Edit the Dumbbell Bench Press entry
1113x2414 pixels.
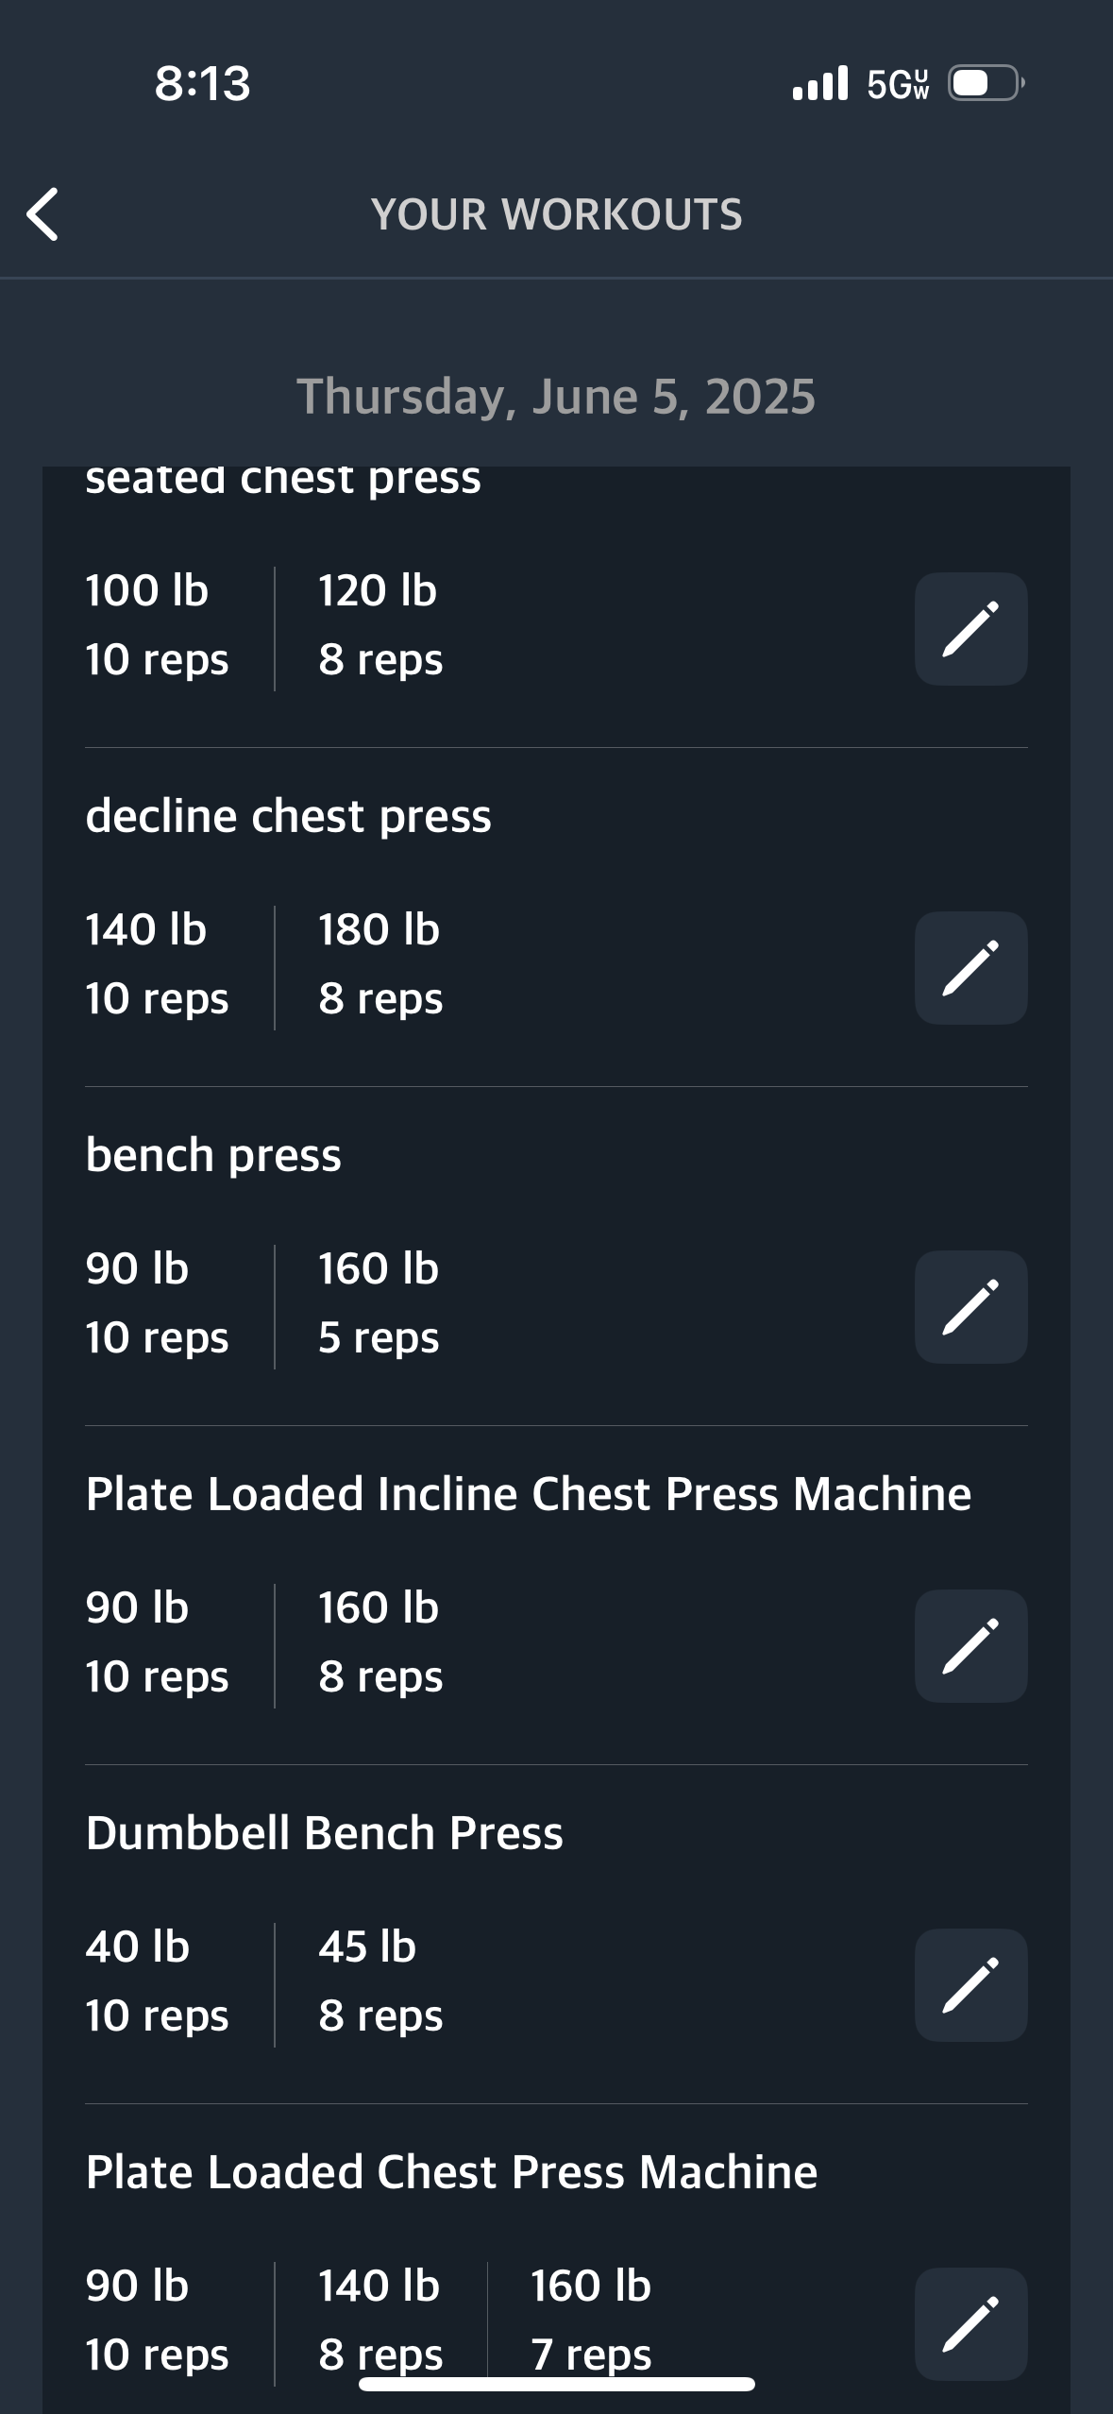click(970, 1985)
